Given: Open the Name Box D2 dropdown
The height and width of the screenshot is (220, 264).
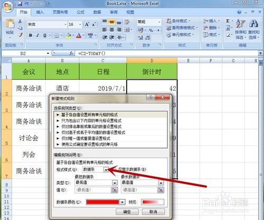Looking at the screenshot, I should [48, 53].
